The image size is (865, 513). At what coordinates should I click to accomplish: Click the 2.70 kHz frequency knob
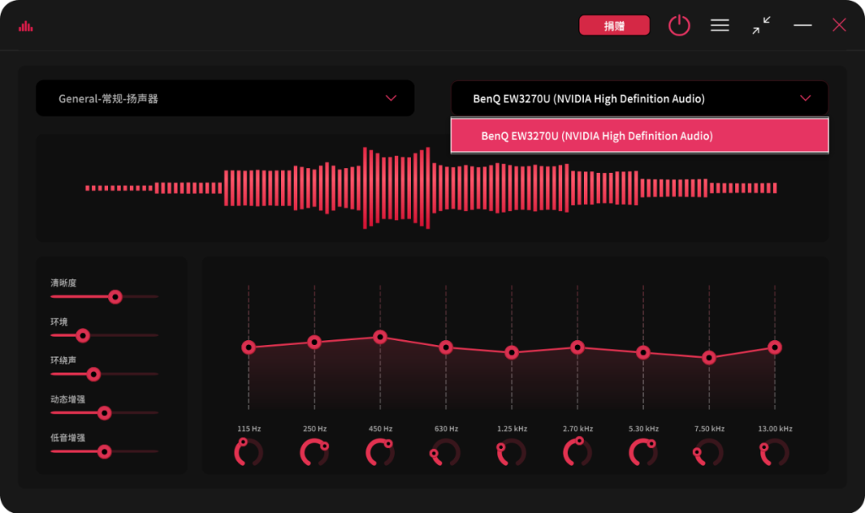point(577,452)
